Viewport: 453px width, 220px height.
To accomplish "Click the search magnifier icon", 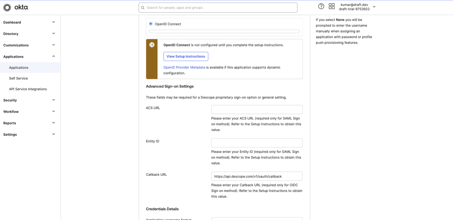I will [x=143, y=7].
